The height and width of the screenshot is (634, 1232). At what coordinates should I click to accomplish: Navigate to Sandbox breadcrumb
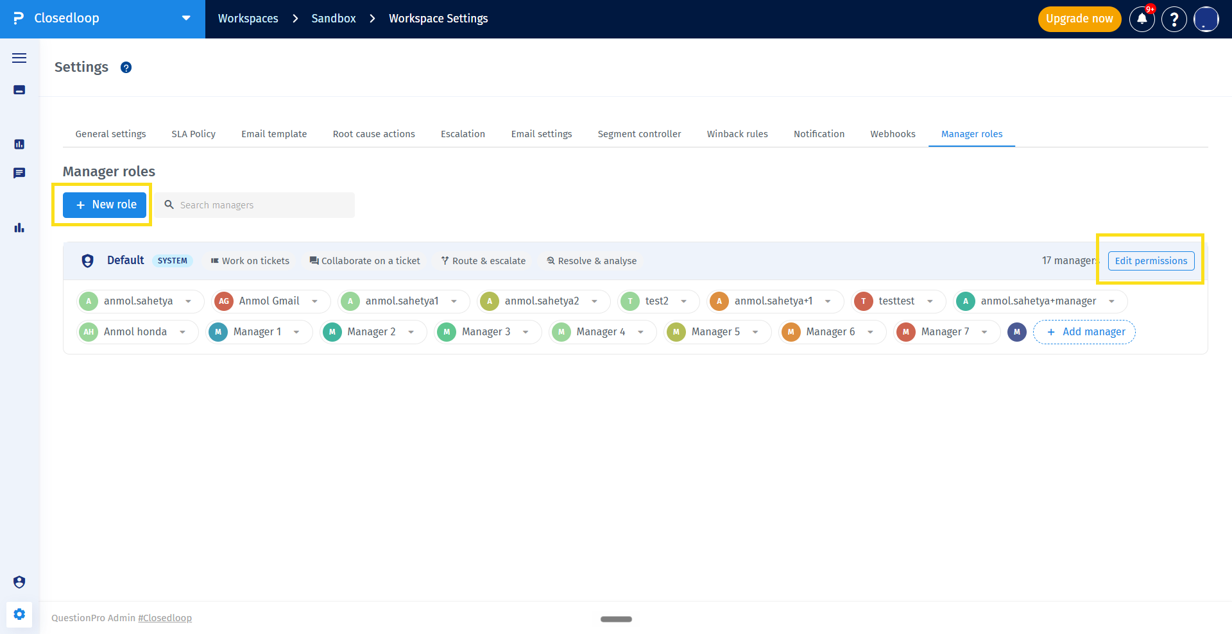334,19
